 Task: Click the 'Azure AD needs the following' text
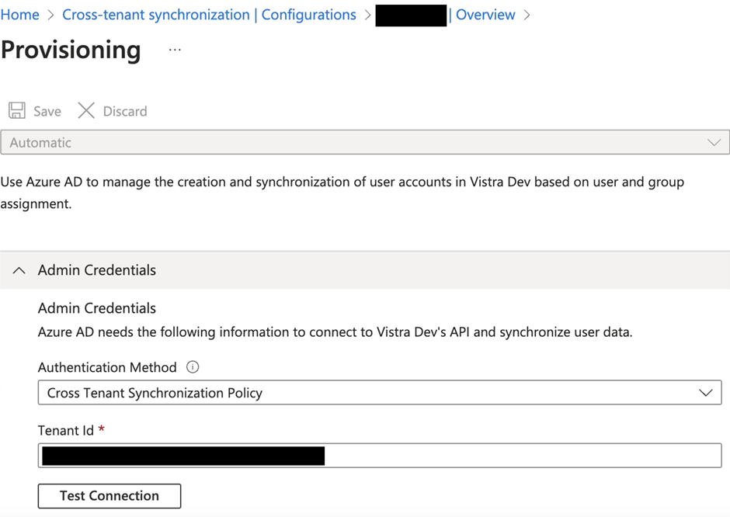click(335, 331)
